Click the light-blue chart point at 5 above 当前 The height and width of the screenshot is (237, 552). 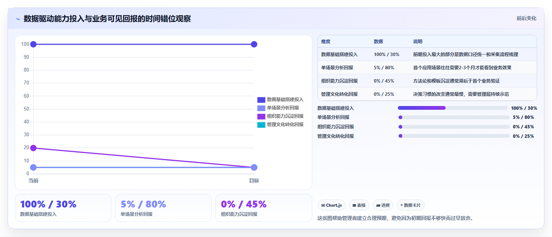[33, 167]
